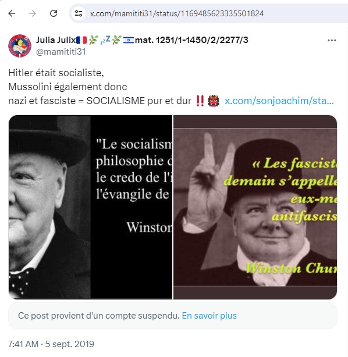Click the Israeli flag emoji in display name
This screenshot has height=357, width=348.
(129, 40)
